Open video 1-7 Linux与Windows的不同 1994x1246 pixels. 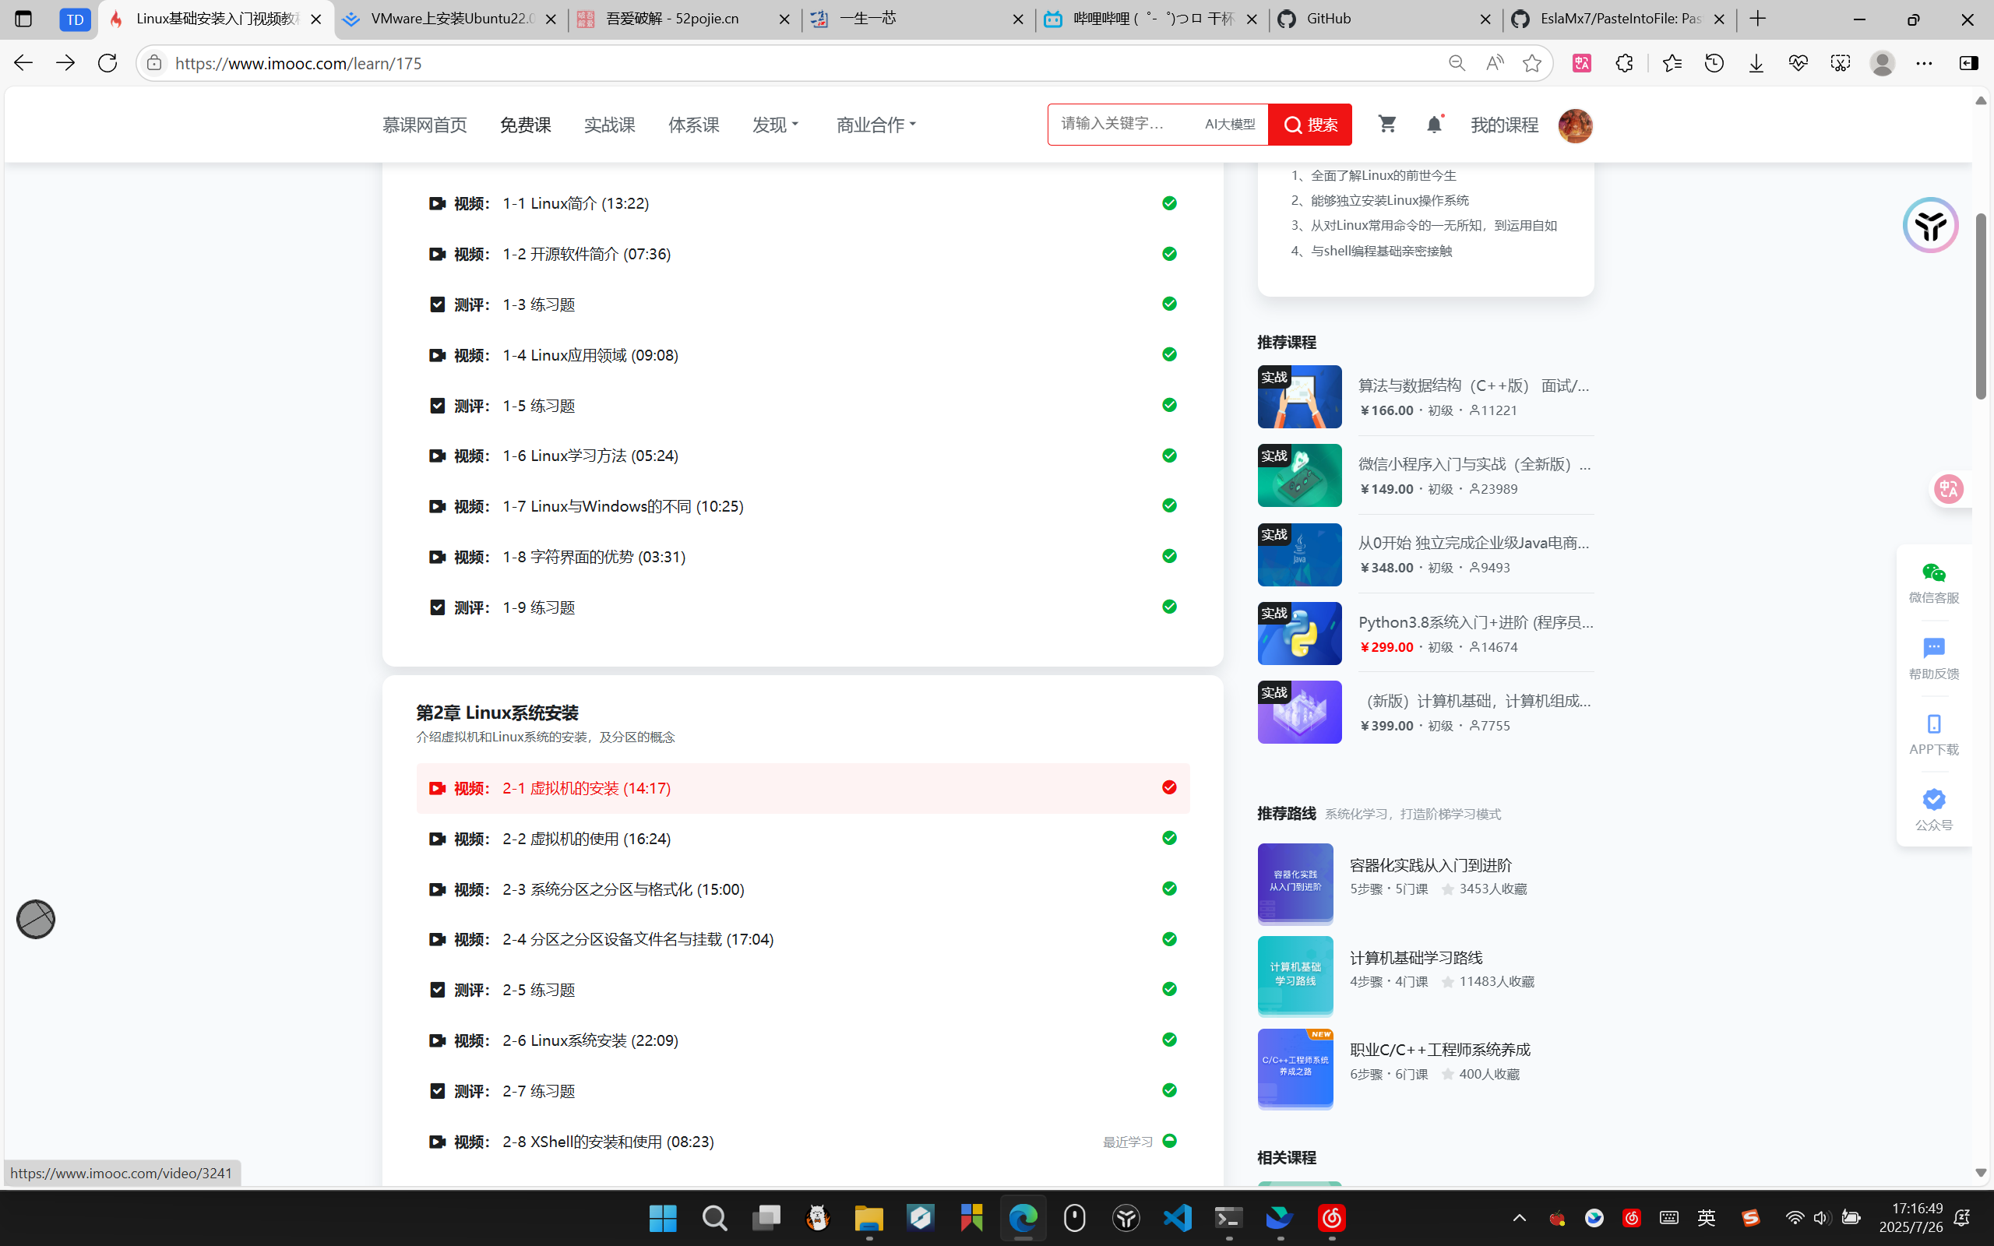802,506
